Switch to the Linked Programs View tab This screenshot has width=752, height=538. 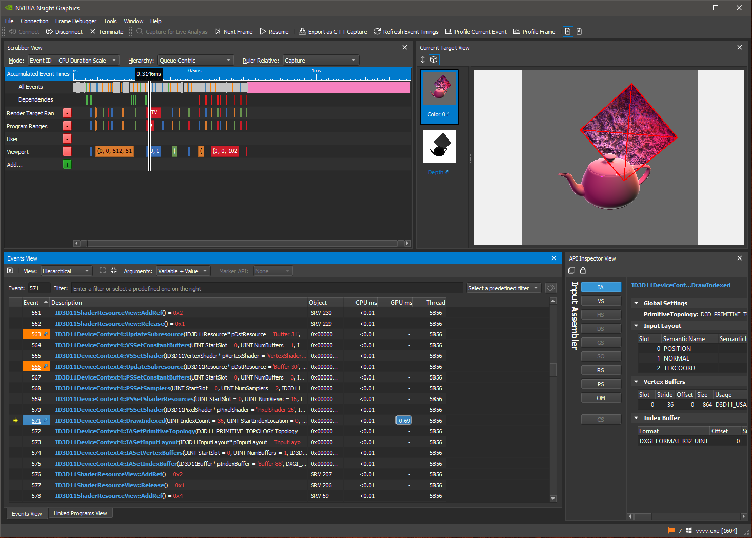[81, 513]
